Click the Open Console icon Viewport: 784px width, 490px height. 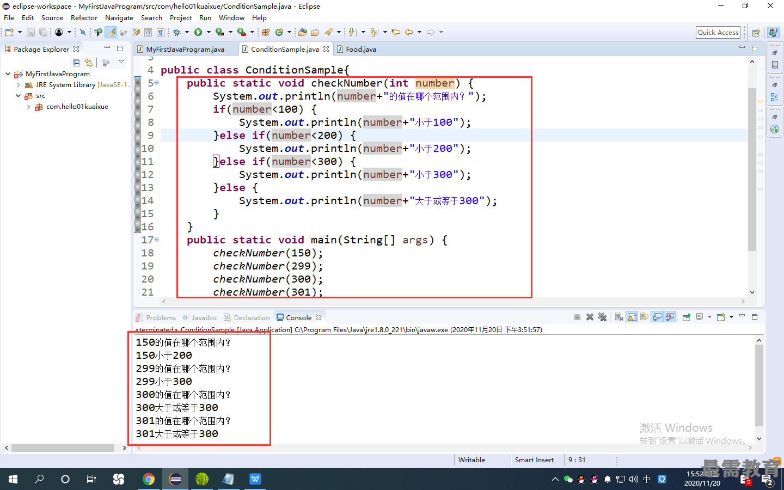[721, 317]
